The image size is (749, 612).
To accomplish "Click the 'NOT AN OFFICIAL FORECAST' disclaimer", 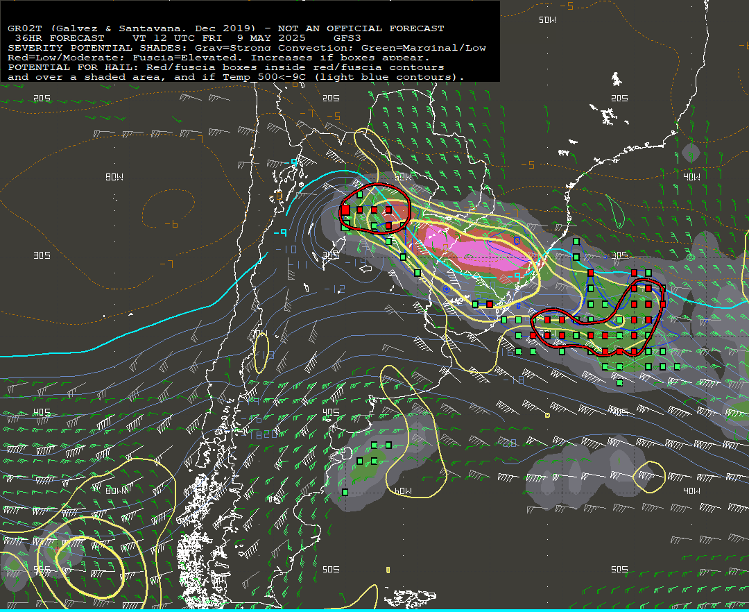I will click(x=361, y=28).
